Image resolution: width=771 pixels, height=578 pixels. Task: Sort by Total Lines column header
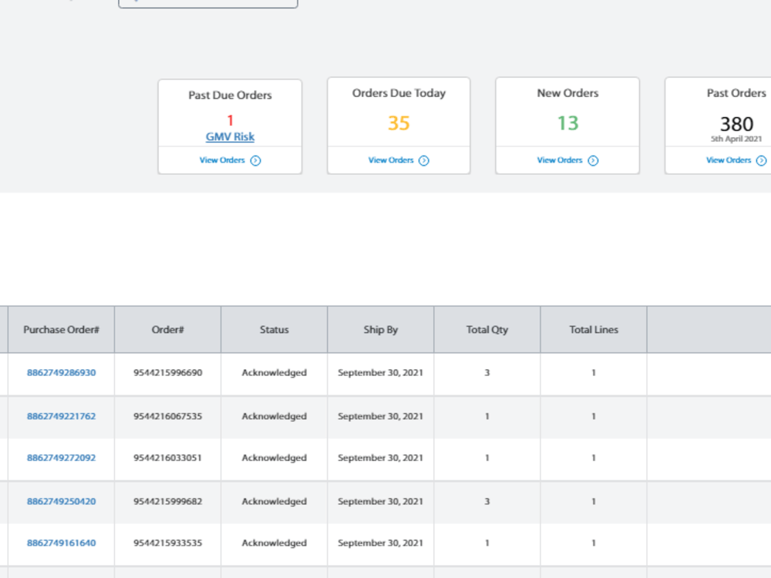[x=594, y=330]
